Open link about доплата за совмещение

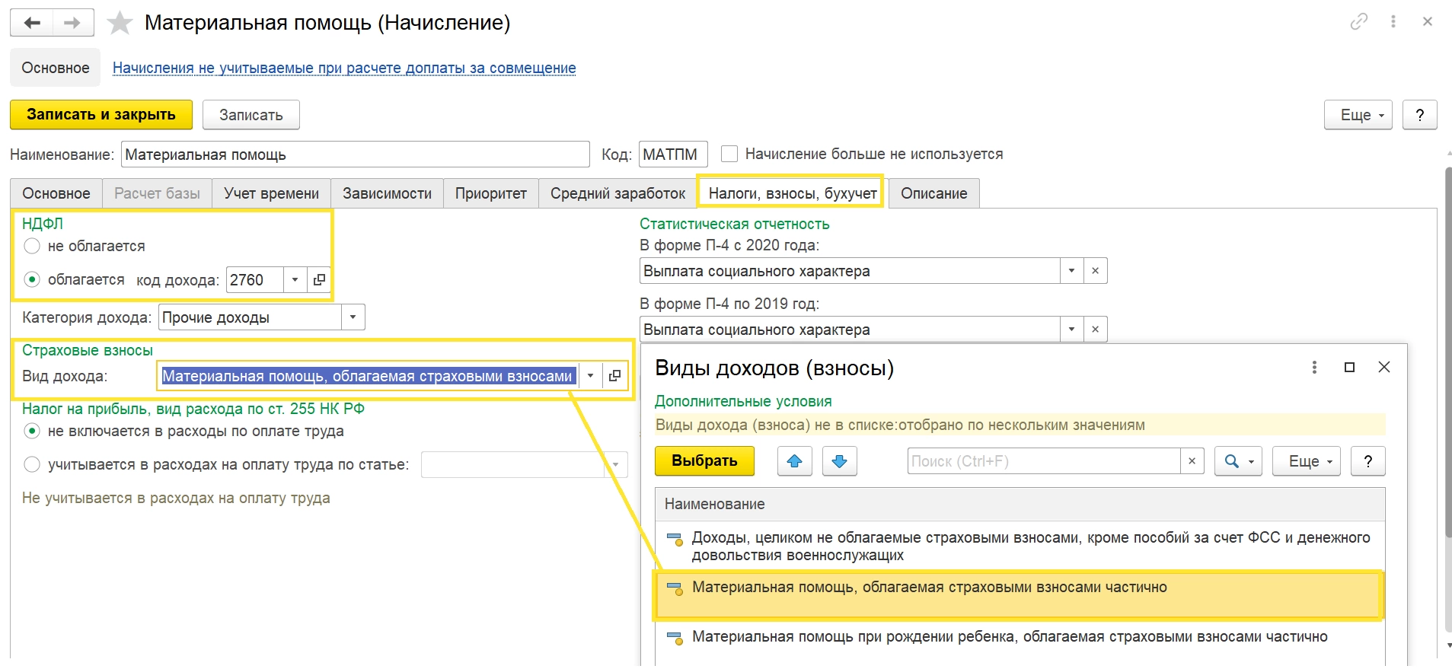[344, 68]
